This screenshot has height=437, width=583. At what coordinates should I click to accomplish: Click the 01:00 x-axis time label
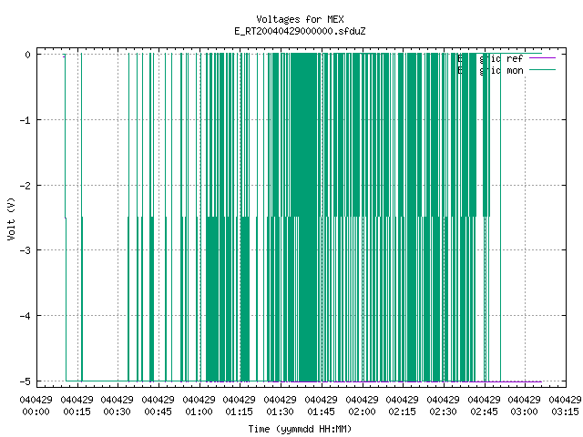click(x=199, y=412)
